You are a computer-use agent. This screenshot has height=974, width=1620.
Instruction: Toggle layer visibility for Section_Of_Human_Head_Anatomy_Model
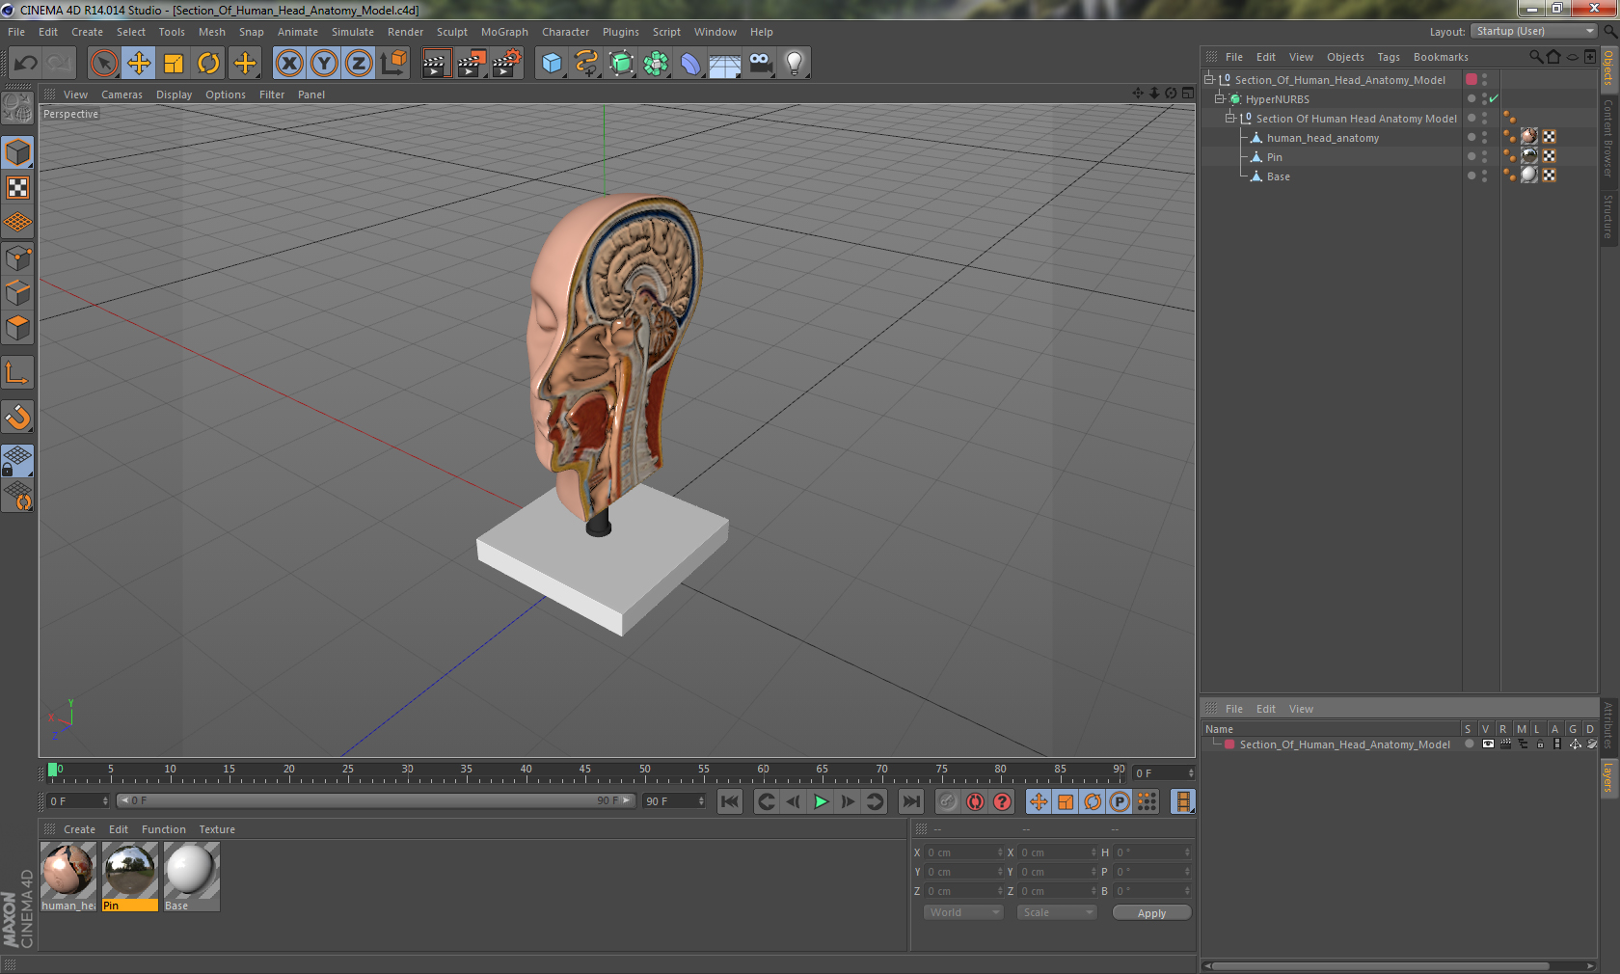pyautogui.click(x=1488, y=744)
